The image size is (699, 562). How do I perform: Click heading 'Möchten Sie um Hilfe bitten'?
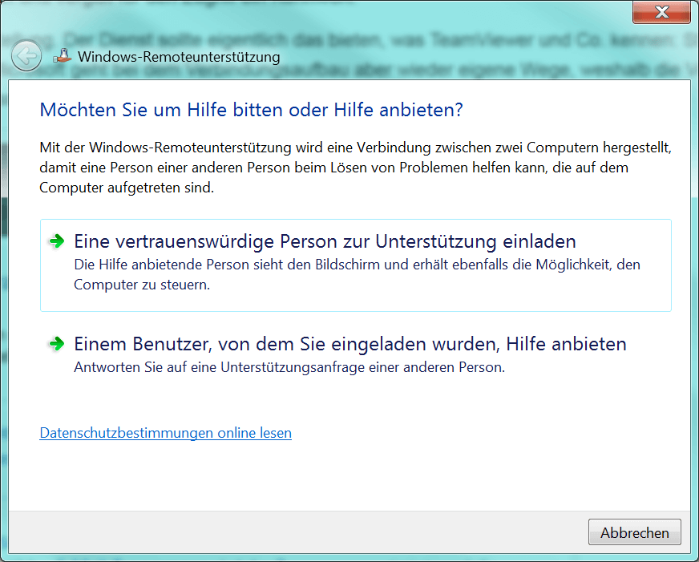(252, 110)
